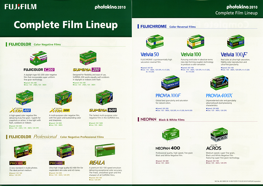Click the Fujicolor C200 film box image
This screenshot has height=186, width=263.
click(x=38, y=58)
